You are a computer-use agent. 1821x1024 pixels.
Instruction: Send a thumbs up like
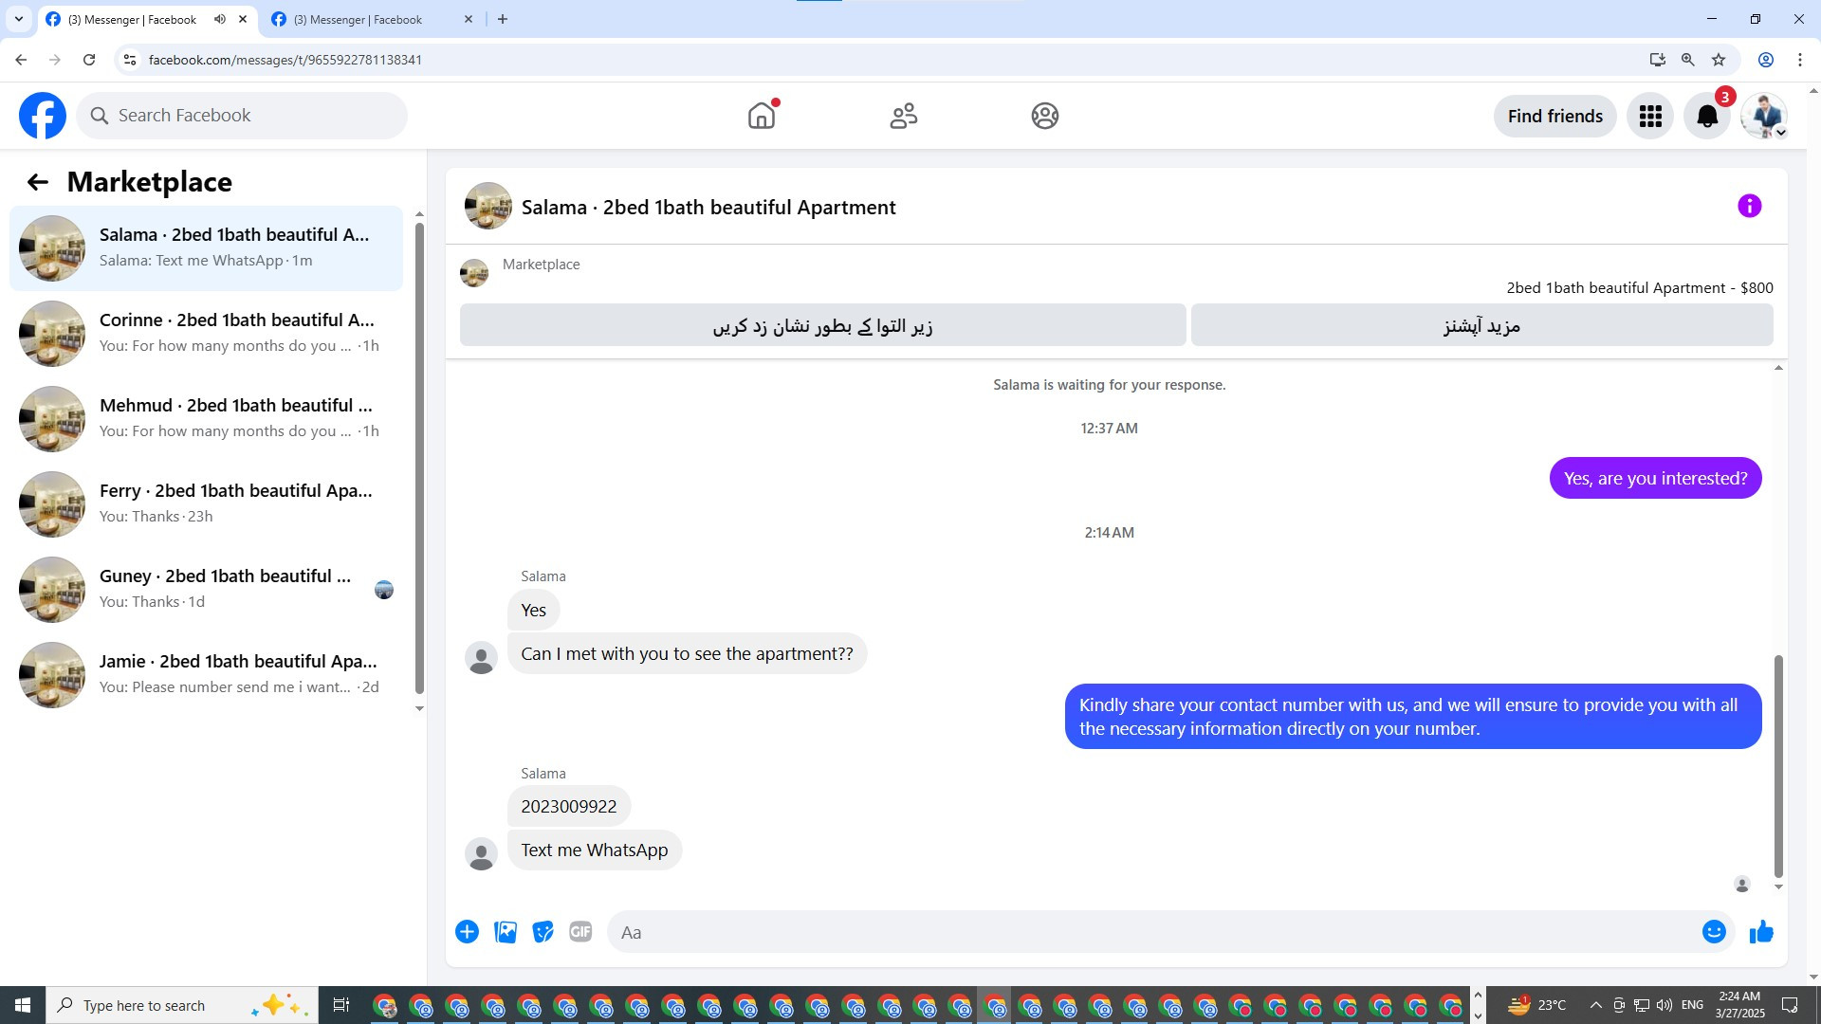[1761, 932]
